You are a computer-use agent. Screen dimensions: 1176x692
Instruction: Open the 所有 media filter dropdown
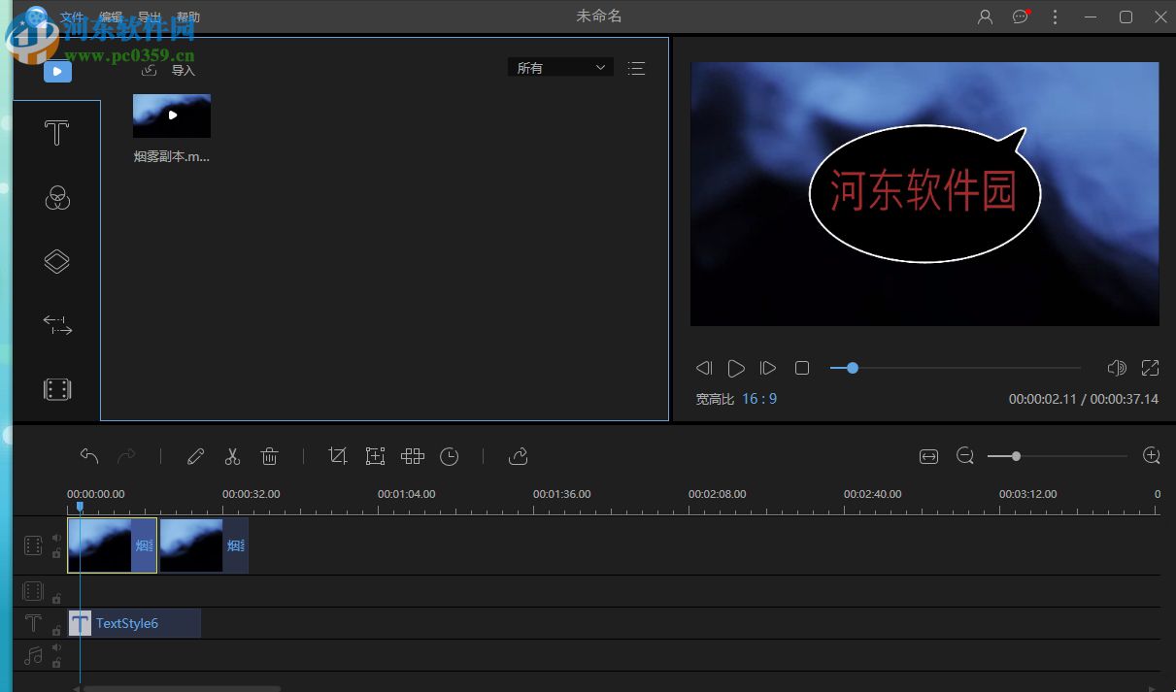560,67
